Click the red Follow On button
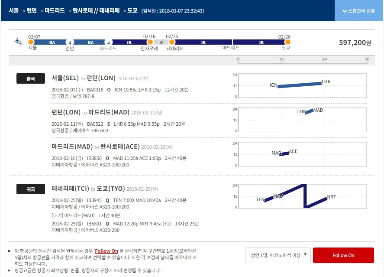Image resolution: width=384 pixels, height=277 pixels. [343, 255]
